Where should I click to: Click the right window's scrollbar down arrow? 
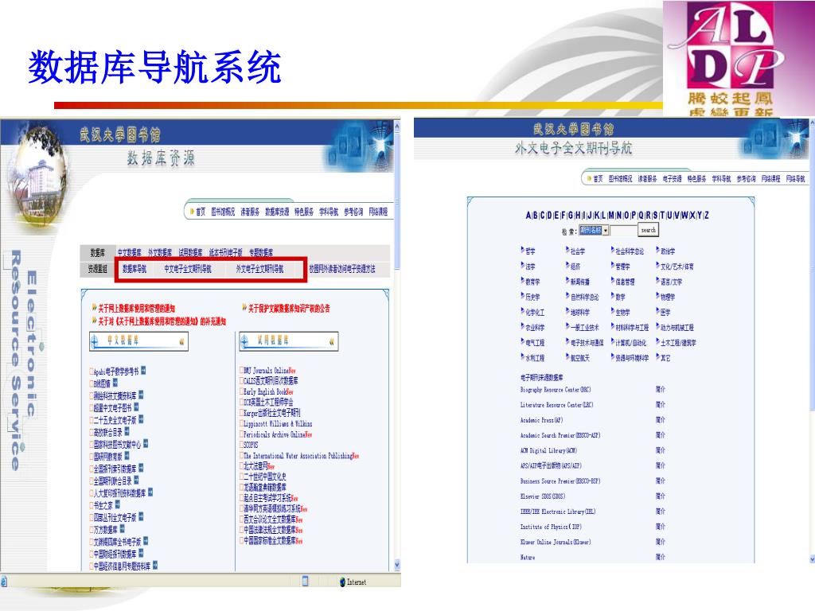[812, 559]
